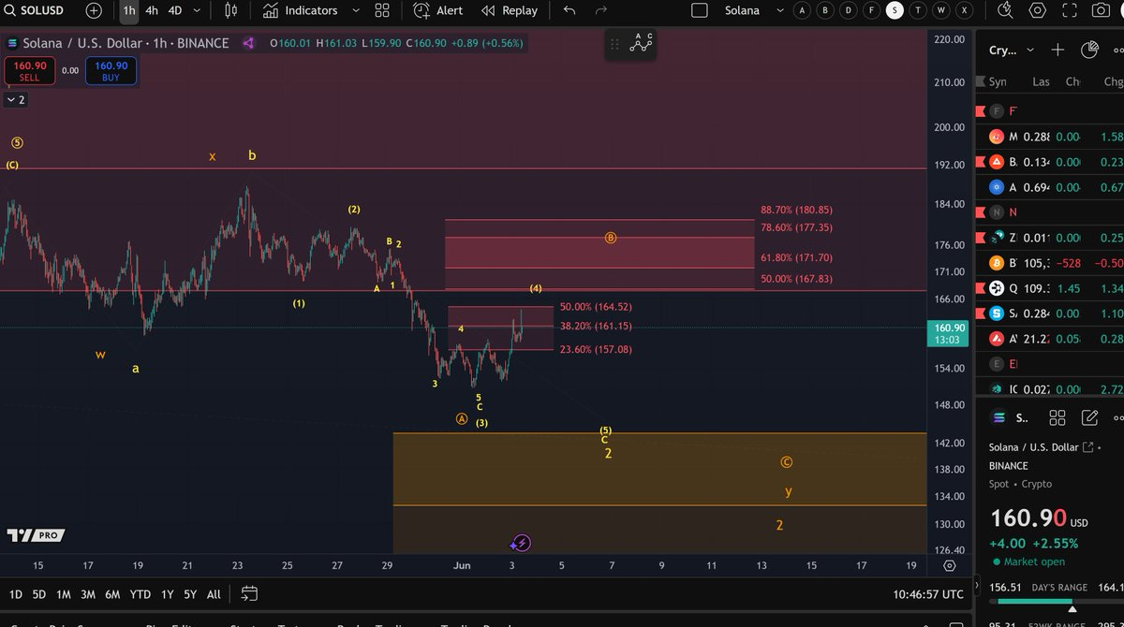Screen dimensions: 1124x627
Task: Select the highlighted layout S
Action: tap(895, 10)
